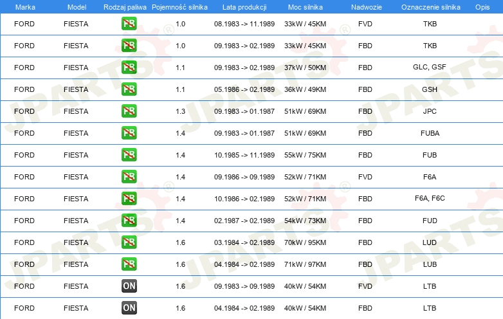Select the petrol icon in the F6A, F6C row

(x=129, y=199)
